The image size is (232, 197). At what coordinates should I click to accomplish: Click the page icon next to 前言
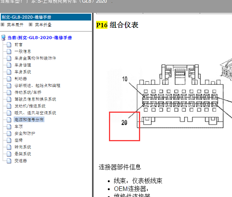[x=9, y=44]
